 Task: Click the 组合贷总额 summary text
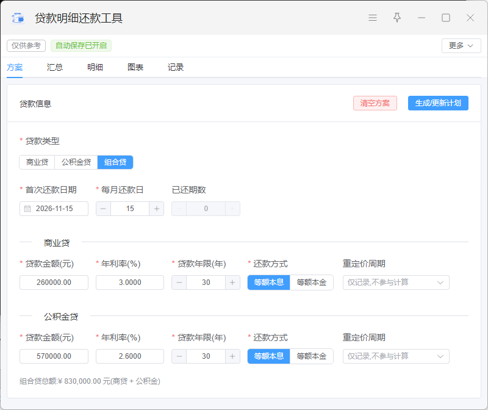point(90,381)
